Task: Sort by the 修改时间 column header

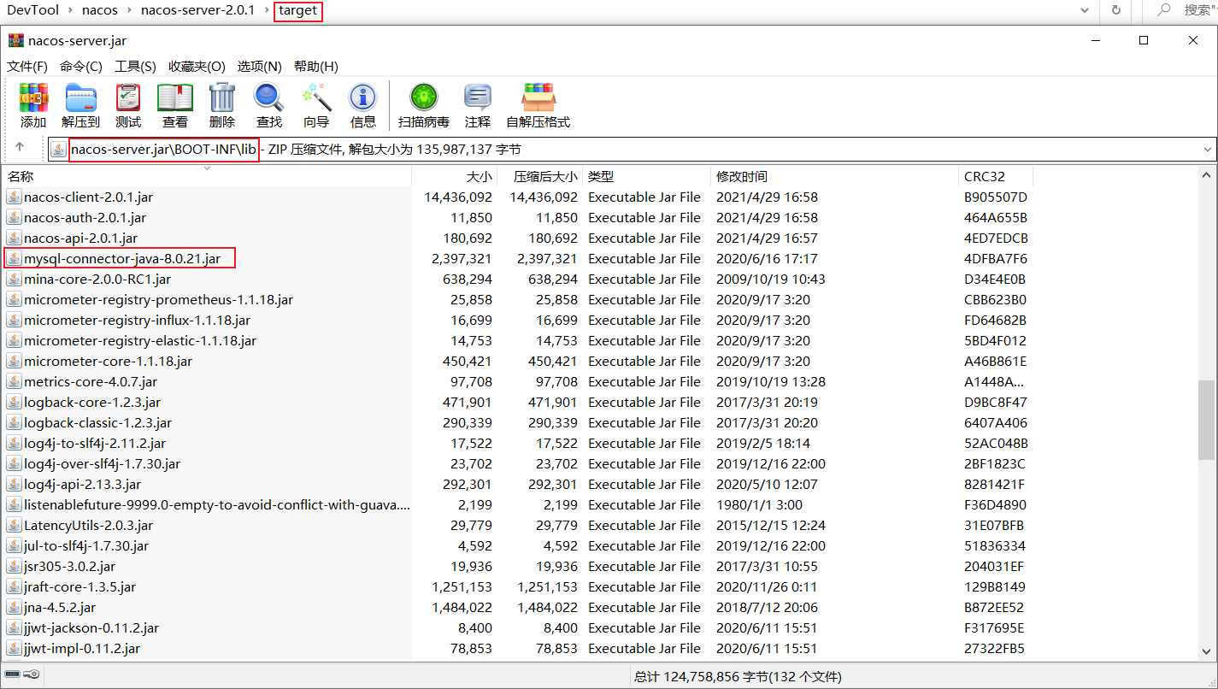Action: click(835, 176)
